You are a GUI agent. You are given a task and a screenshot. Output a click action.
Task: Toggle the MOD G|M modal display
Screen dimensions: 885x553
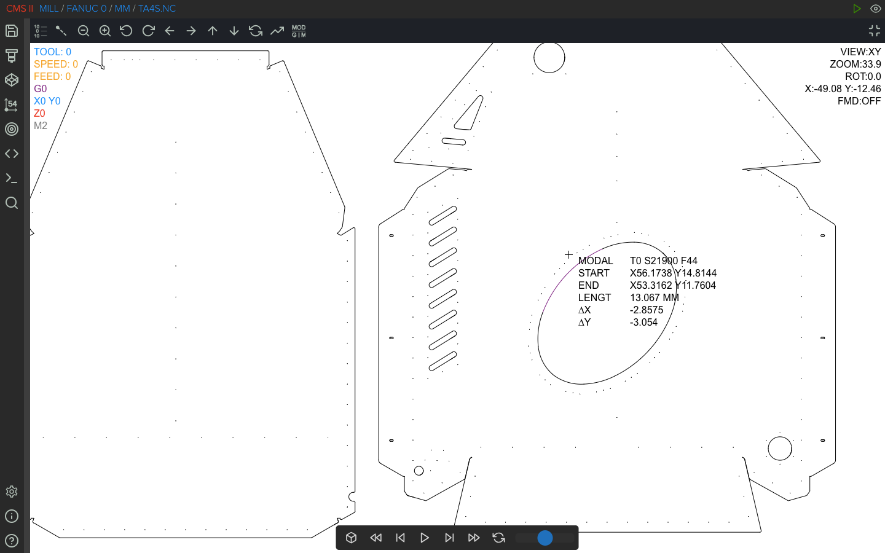tap(299, 31)
